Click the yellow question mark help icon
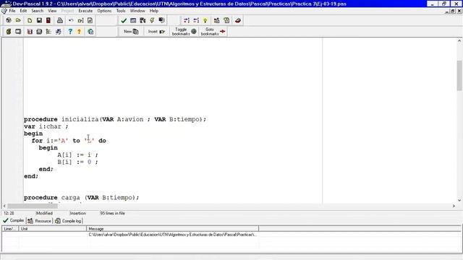This screenshot has height=260, width=463. pyautogui.click(x=79, y=32)
